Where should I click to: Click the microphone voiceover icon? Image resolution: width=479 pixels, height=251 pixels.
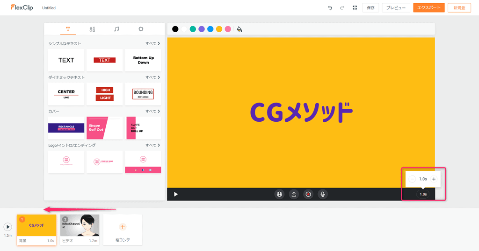pos(322,194)
